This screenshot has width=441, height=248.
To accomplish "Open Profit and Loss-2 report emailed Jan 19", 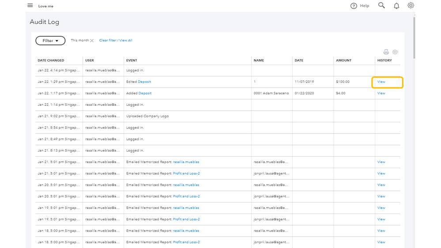I will 186,219.
